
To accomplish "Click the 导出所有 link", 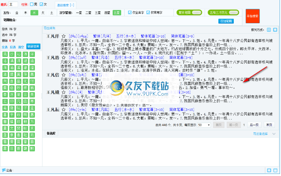I will 50,28.
